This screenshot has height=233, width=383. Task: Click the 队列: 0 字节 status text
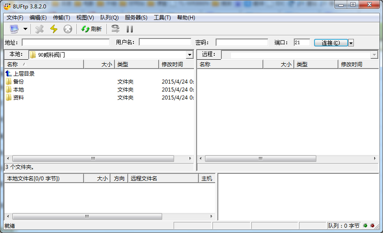click(344, 225)
